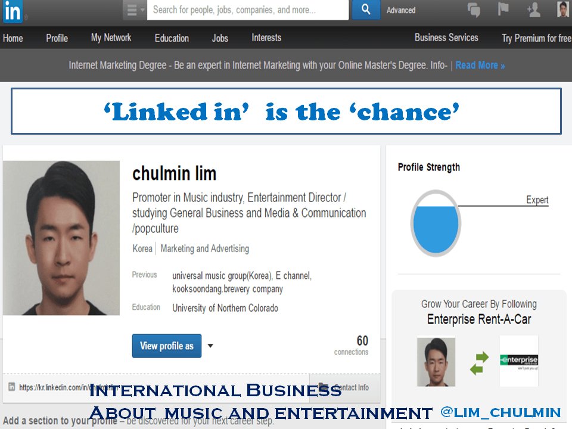This screenshot has height=429, width=572.
Task: Click the LinkedIn logo icon
Action: (13, 11)
